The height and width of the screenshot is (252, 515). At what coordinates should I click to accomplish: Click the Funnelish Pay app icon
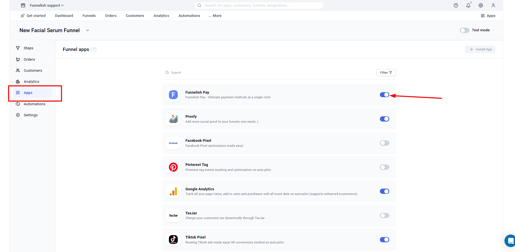[x=173, y=95]
